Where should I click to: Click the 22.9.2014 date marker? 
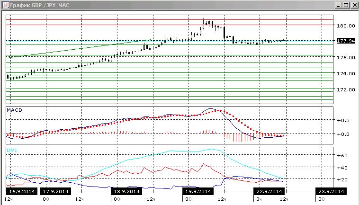[x=269, y=191]
